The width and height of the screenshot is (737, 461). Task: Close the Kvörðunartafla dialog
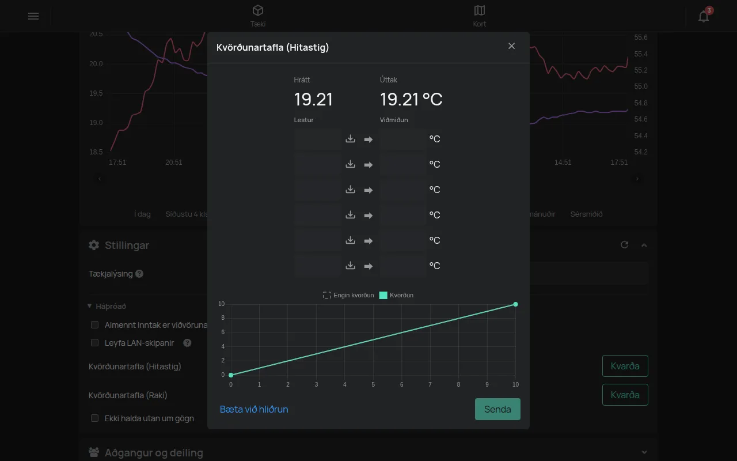pos(511,46)
